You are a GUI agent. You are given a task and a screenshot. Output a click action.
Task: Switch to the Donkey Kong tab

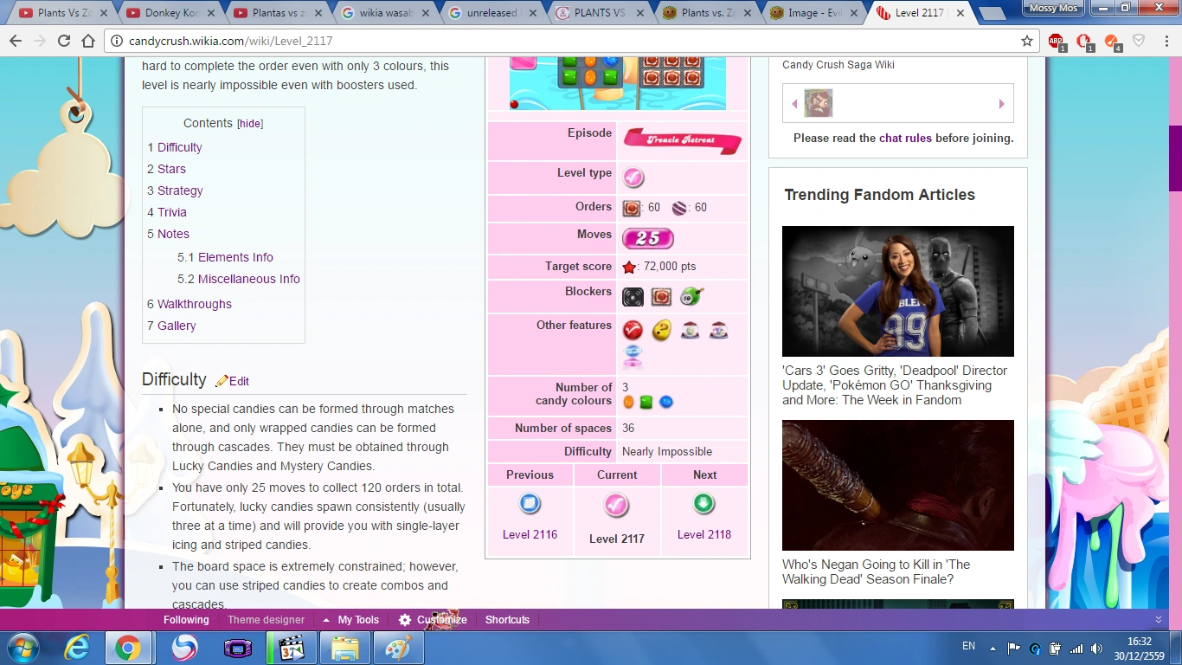coord(170,13)
